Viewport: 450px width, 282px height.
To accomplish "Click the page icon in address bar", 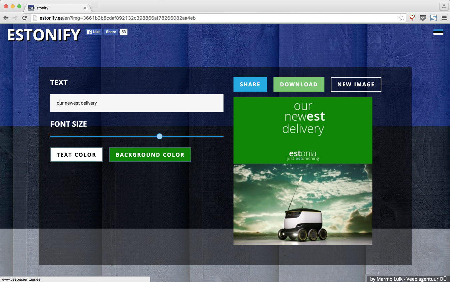I will 35,18.
